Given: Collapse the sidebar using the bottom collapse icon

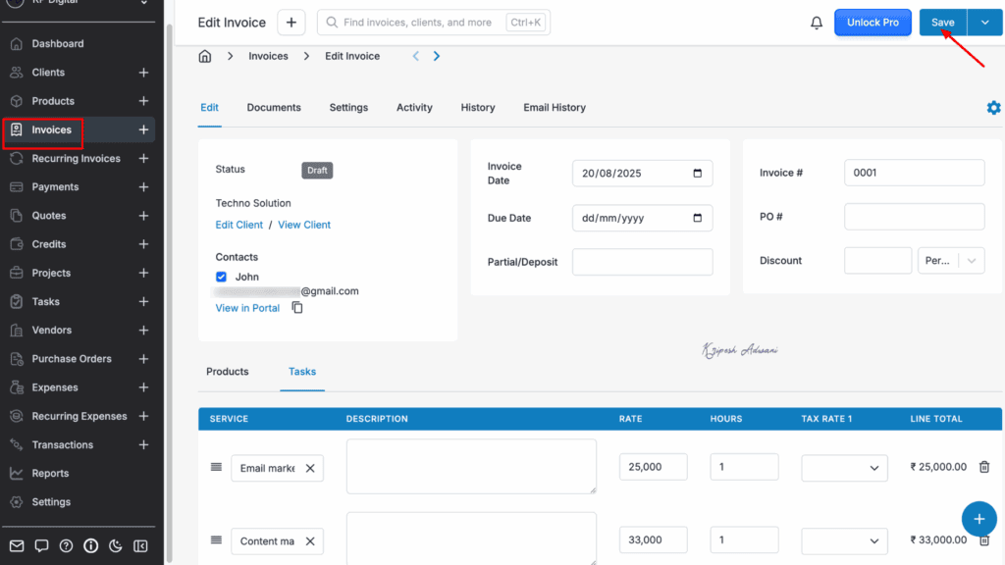Looking at the screenshot, I should point(140,545).
